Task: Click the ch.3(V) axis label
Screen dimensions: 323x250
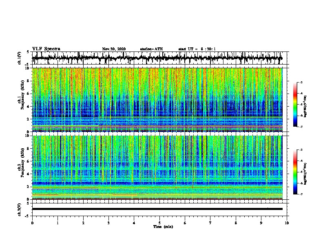Action: click(20, 210)
